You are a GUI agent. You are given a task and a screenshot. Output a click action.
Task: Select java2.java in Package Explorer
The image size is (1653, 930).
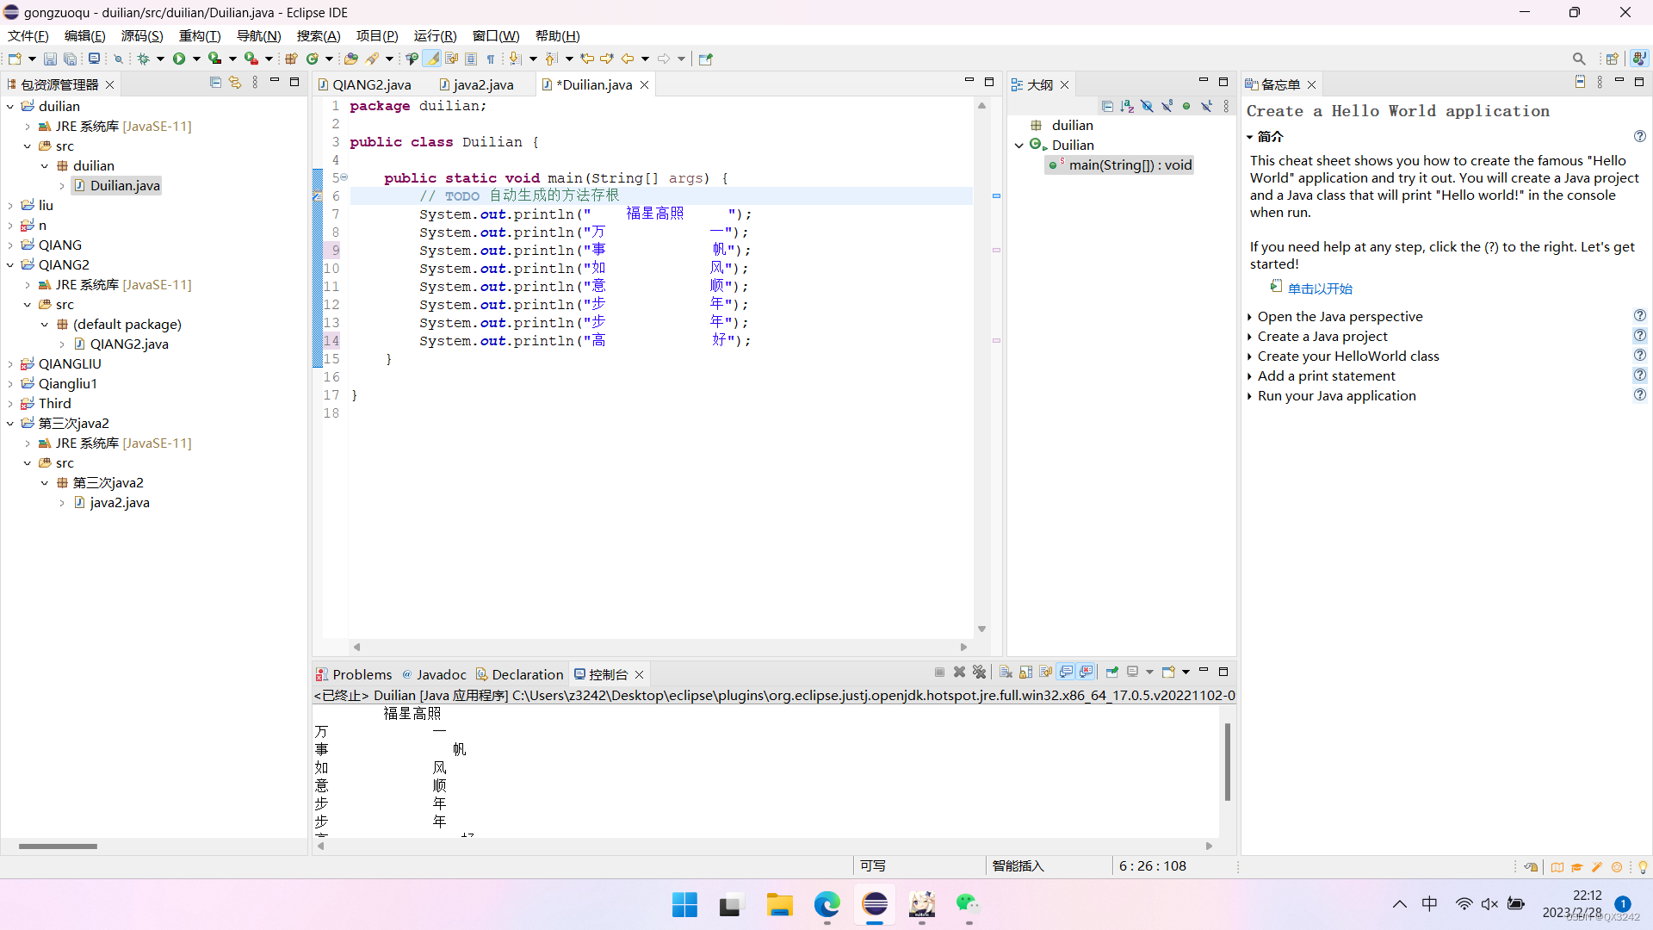point(120,503)
